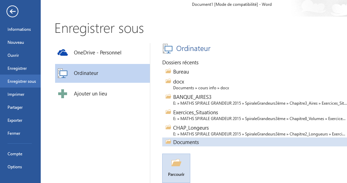Click Fermer to close the document
The image size is (347, 183).
14,133
